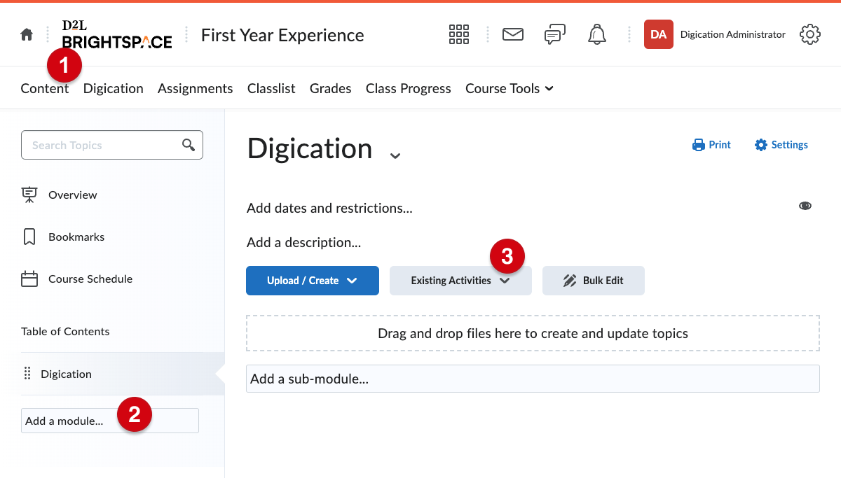Image resolution: width=841 pixels, height=478 pixels.
Task: Open the Digication nav item
Action: tap(114, 88)
